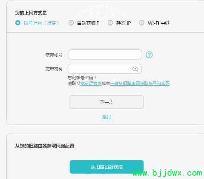This screenshot has height=179, width=204.
Task: Select 拨号上网（推荐）radio button
Action: coord(18,23)
